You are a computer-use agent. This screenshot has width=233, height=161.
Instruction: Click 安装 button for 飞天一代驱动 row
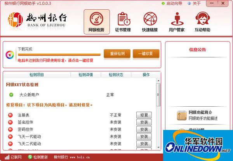[x=144, y=137]
